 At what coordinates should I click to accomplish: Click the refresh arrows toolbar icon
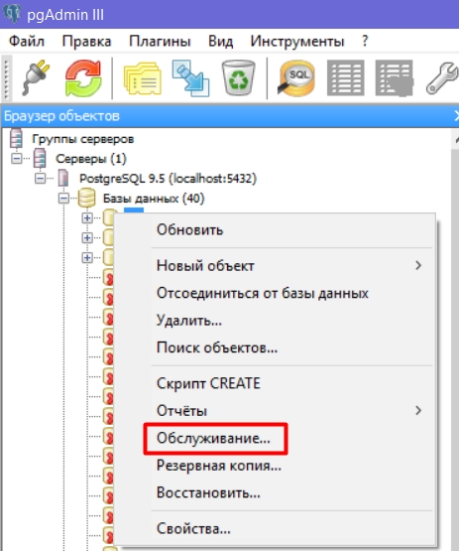[83, 77]
